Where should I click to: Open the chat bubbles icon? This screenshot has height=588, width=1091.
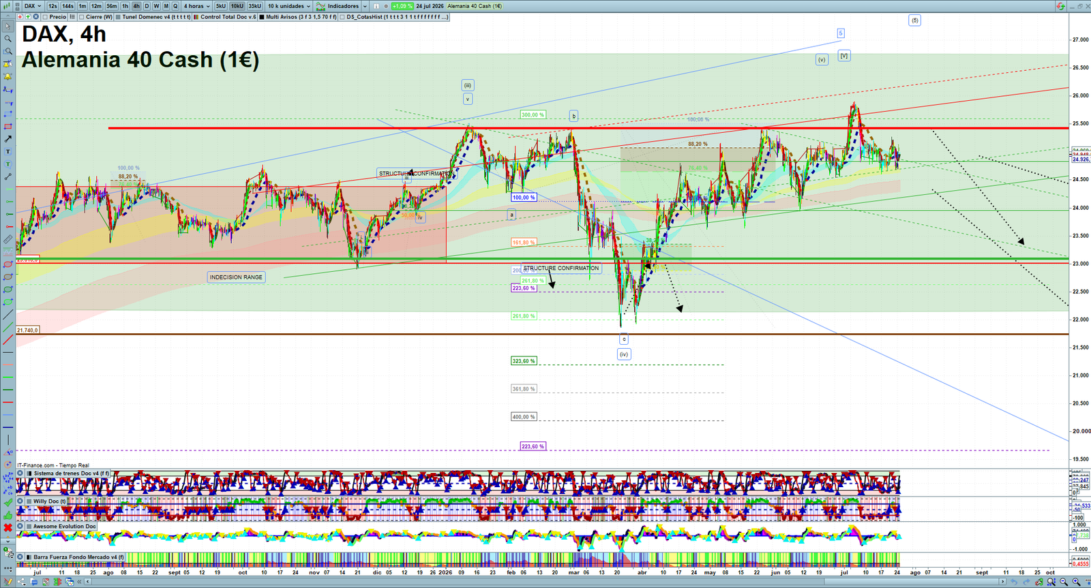[x=33, y=581]
